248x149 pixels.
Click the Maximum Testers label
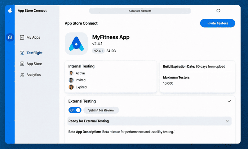coord(176,77)
